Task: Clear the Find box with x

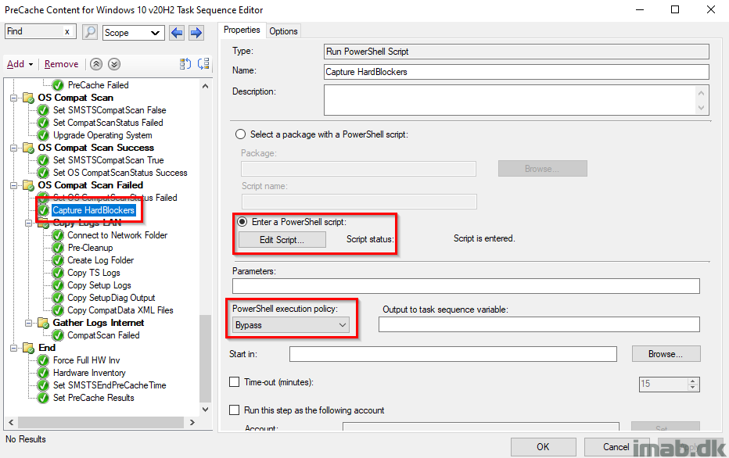Action: point(67,31)
